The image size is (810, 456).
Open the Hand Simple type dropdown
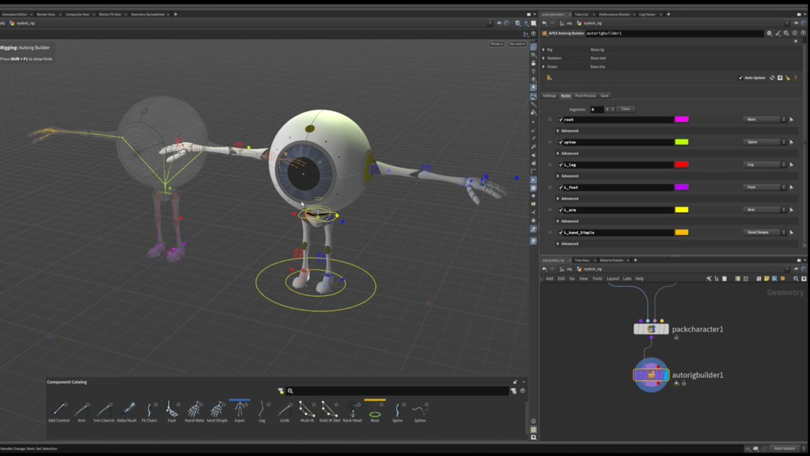coord(765,232)
